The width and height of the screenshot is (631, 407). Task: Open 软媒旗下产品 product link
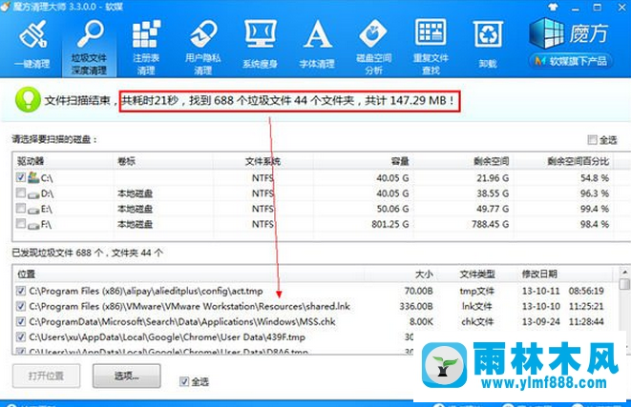(x=571, y=61)
